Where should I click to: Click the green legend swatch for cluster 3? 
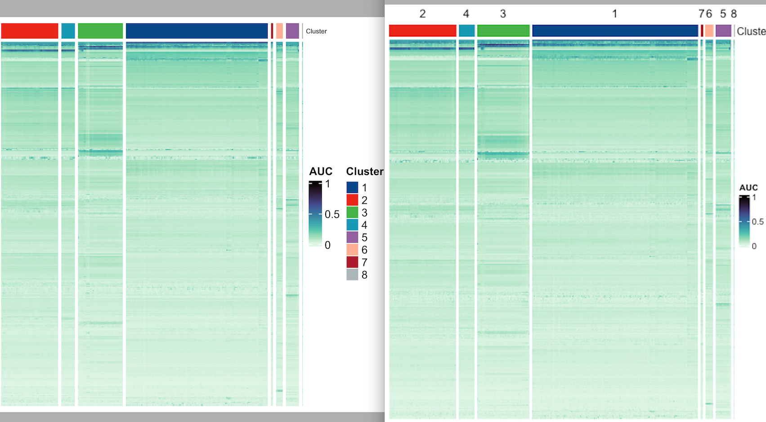[x=351, y=212]
